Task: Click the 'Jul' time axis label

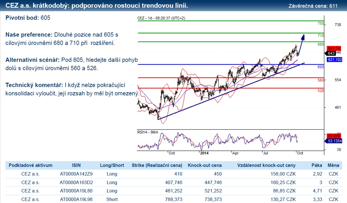Action: point(266,153)
